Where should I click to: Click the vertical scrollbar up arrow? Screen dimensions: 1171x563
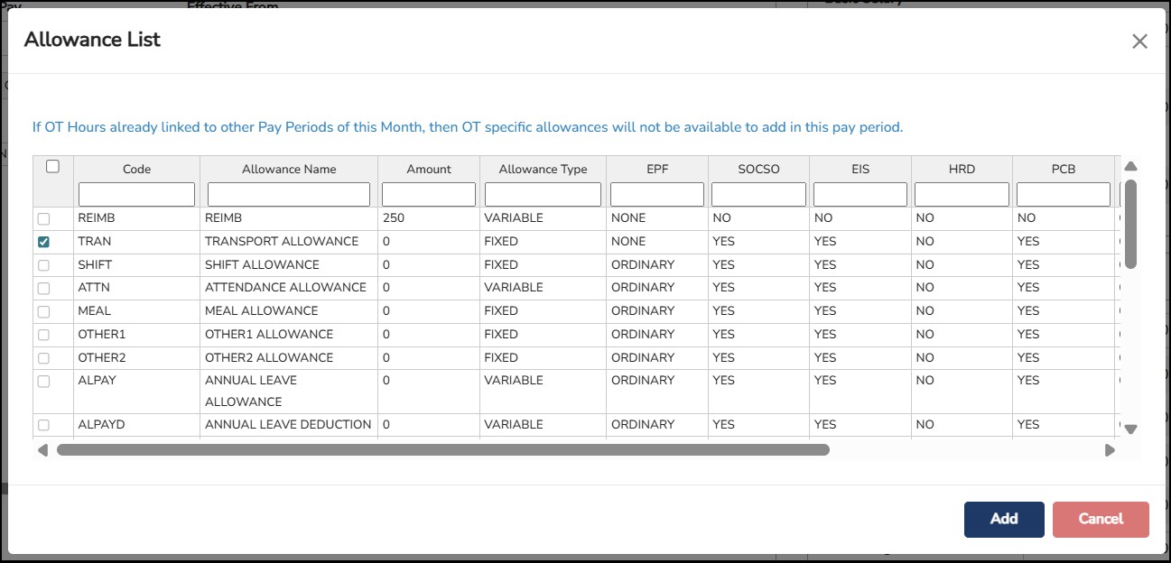point(1130,167)
